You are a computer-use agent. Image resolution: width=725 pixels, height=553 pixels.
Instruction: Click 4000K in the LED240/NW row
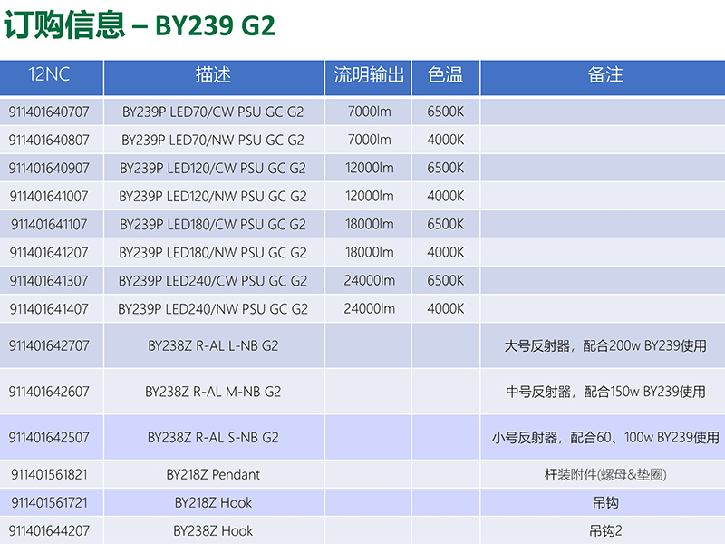click(445, 309)
